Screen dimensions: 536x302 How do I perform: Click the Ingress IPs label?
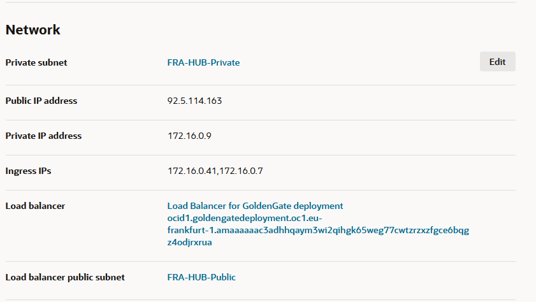pyautogui.click(x=28, y=171)
